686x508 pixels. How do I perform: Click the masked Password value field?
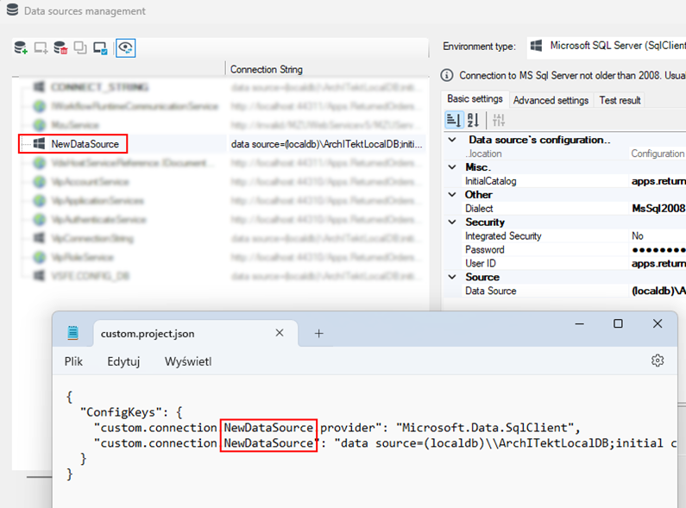658,249
